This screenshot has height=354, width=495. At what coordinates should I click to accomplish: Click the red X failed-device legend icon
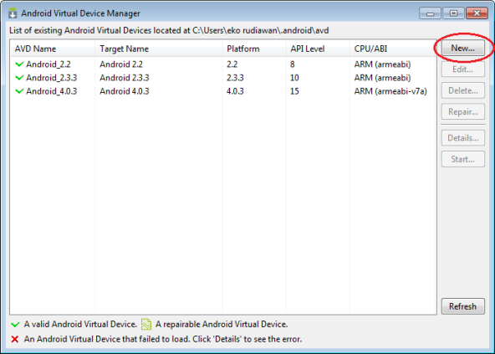click(x=15, y=339)
